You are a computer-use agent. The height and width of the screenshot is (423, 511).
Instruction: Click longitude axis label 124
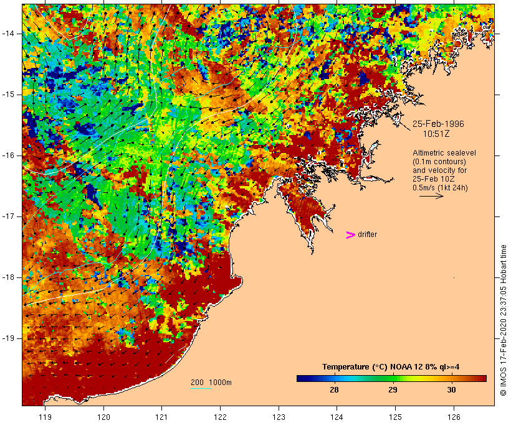[337, 417]
